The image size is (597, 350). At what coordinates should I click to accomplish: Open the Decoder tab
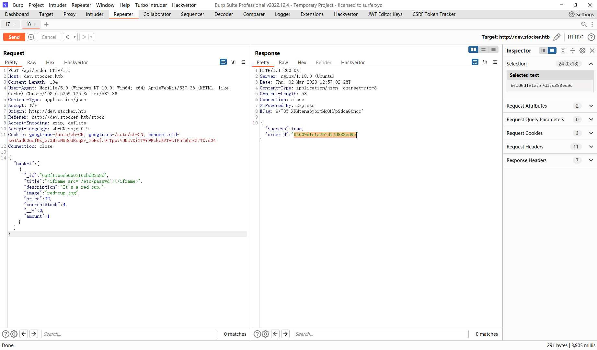(x=224, y=14)
